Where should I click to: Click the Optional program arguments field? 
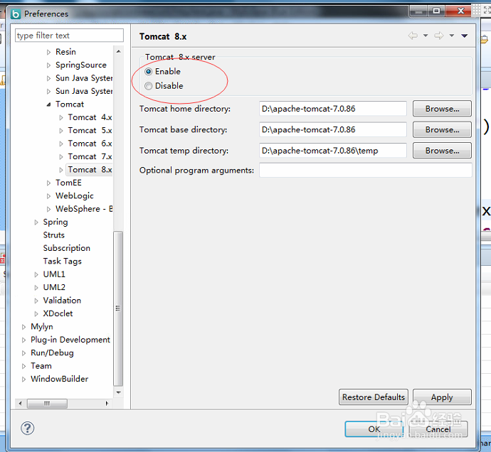366,170
